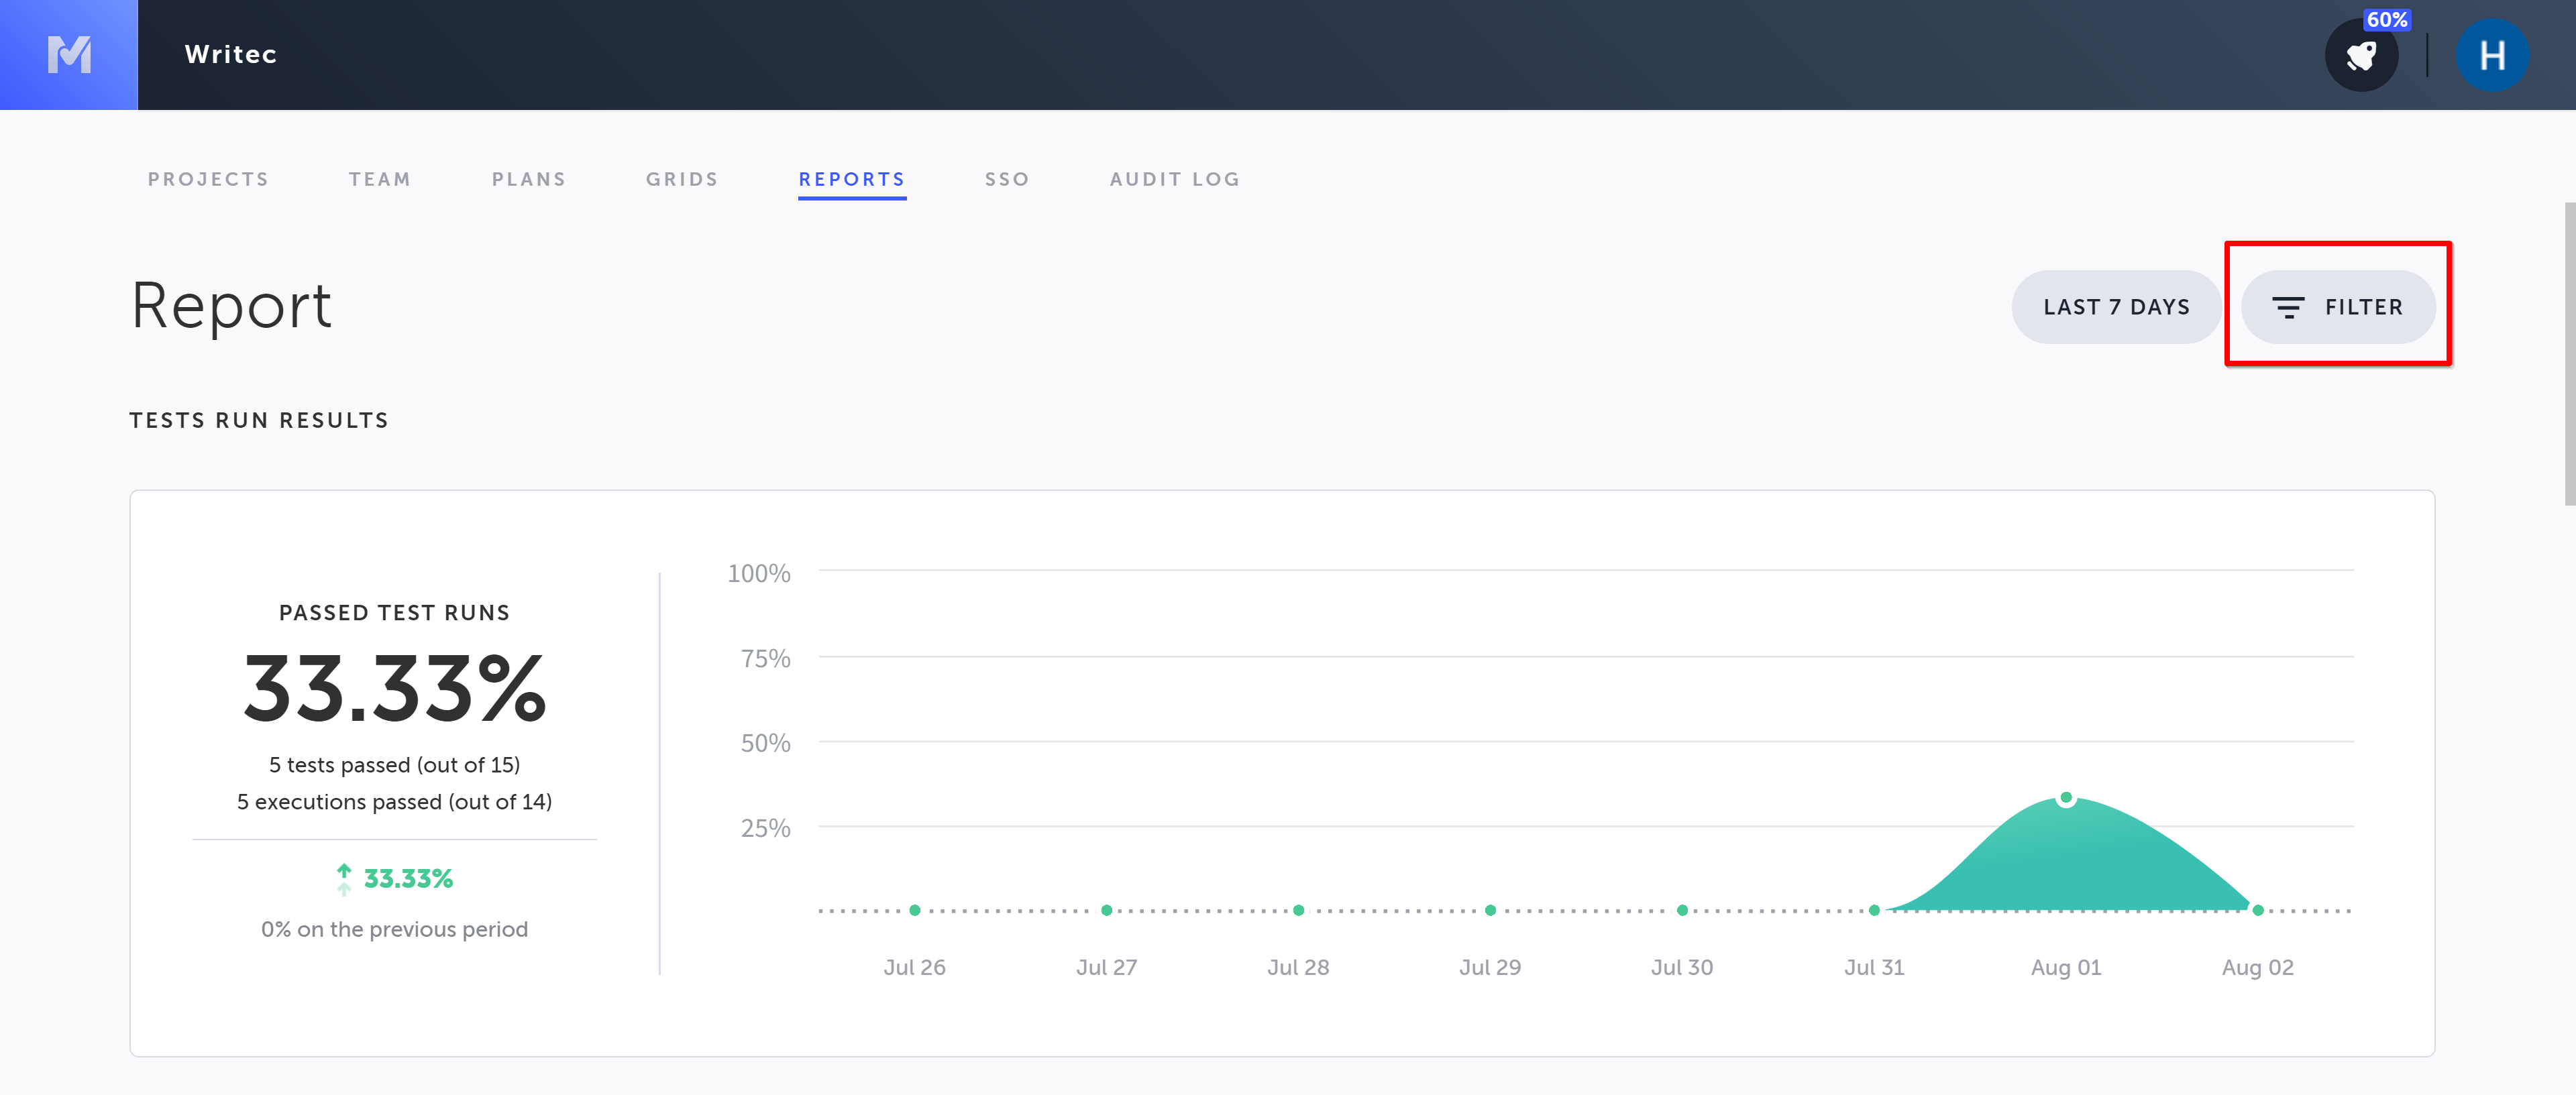Open the Last 7 Days range dropdown
This screenshot has height=1095, width=2576.
coord(2116,307)
